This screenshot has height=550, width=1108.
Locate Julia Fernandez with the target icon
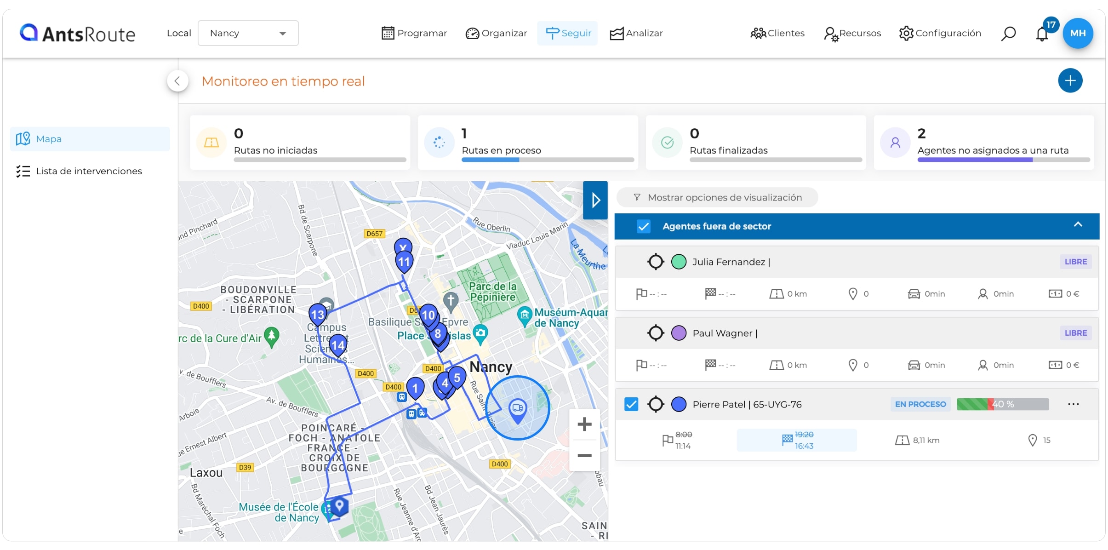656,262
